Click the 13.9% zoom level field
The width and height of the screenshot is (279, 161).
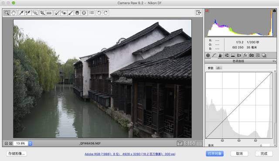[x=20, y=143]
